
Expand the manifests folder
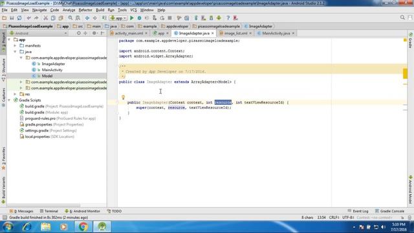tap(16, 46)
